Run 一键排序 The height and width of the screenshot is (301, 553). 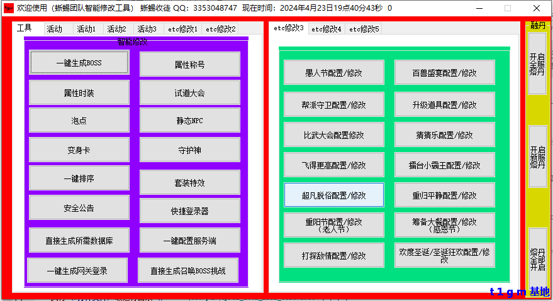(x=79, y=178)
